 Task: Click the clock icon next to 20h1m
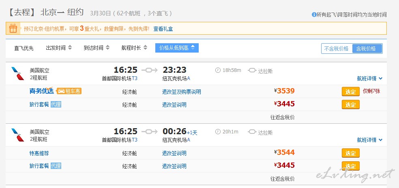coord(218,132)
